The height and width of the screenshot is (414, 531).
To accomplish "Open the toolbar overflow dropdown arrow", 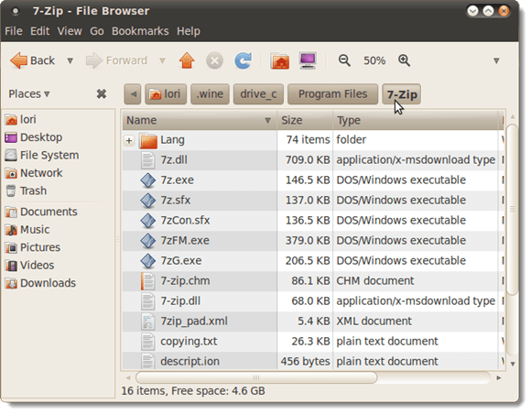I will click(x=496, y=61).
